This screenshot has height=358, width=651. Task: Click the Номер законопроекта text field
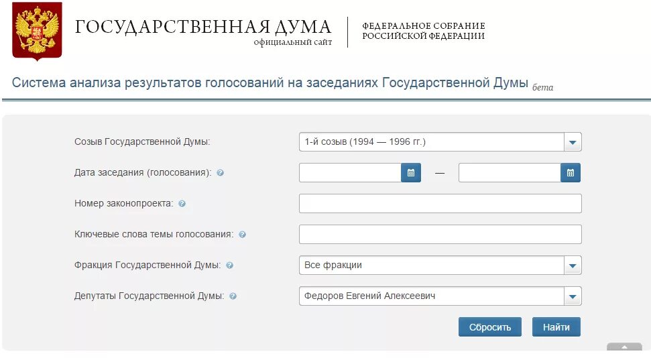coord(440,204)
